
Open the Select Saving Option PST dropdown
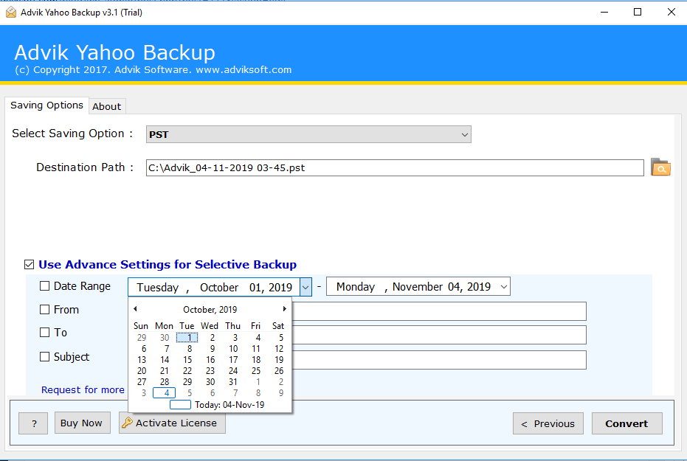308,134
